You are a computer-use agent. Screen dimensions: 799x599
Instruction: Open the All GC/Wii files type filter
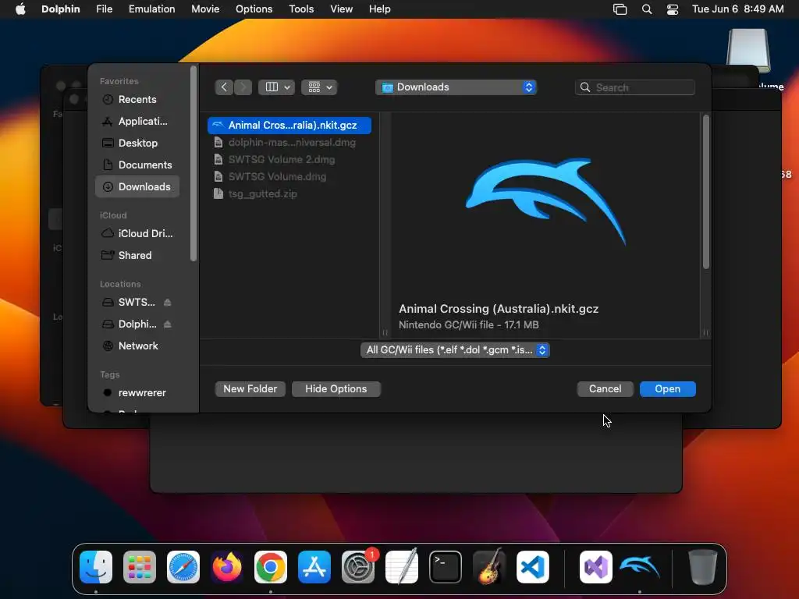[x=455, y=350]
